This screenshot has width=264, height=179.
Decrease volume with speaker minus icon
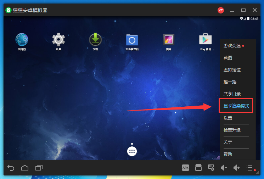pos(224,168)
